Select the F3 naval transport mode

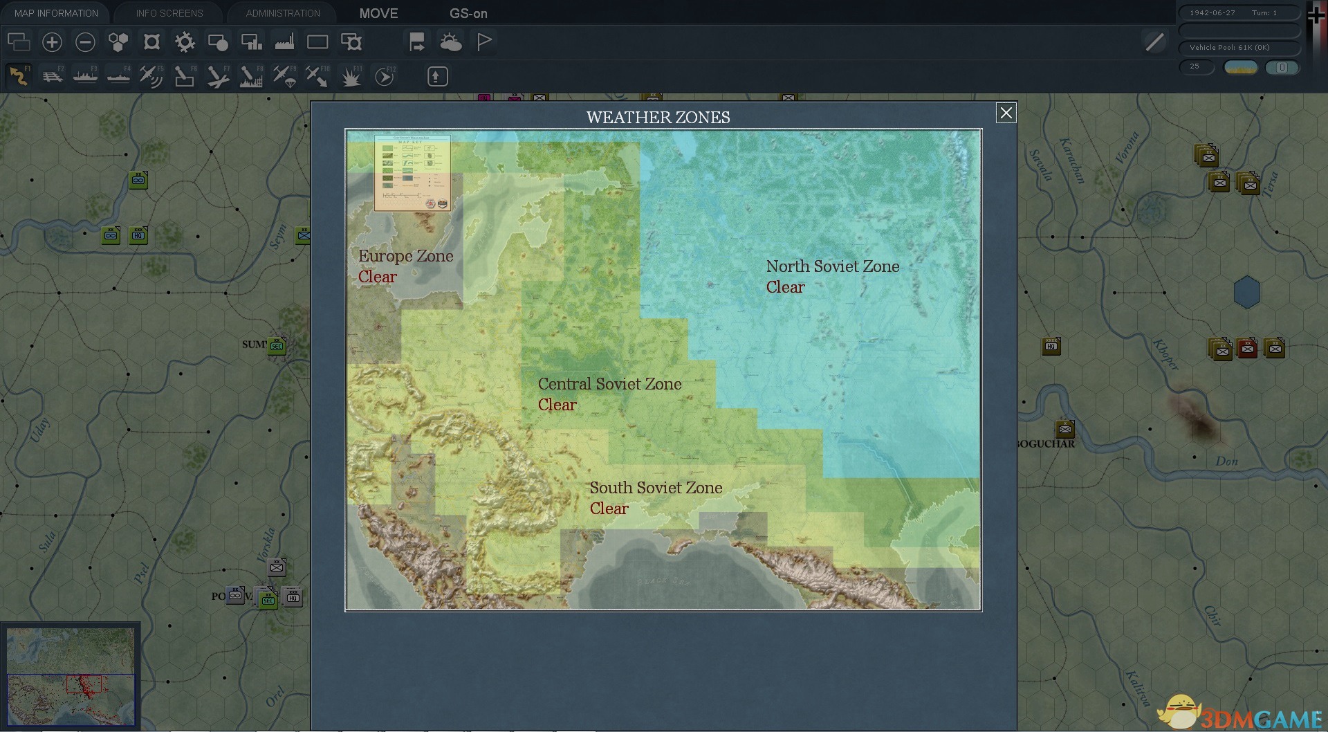(x=85, y=76)
